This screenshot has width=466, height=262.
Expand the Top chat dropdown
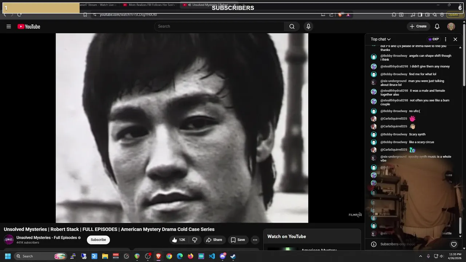point(381,39)
